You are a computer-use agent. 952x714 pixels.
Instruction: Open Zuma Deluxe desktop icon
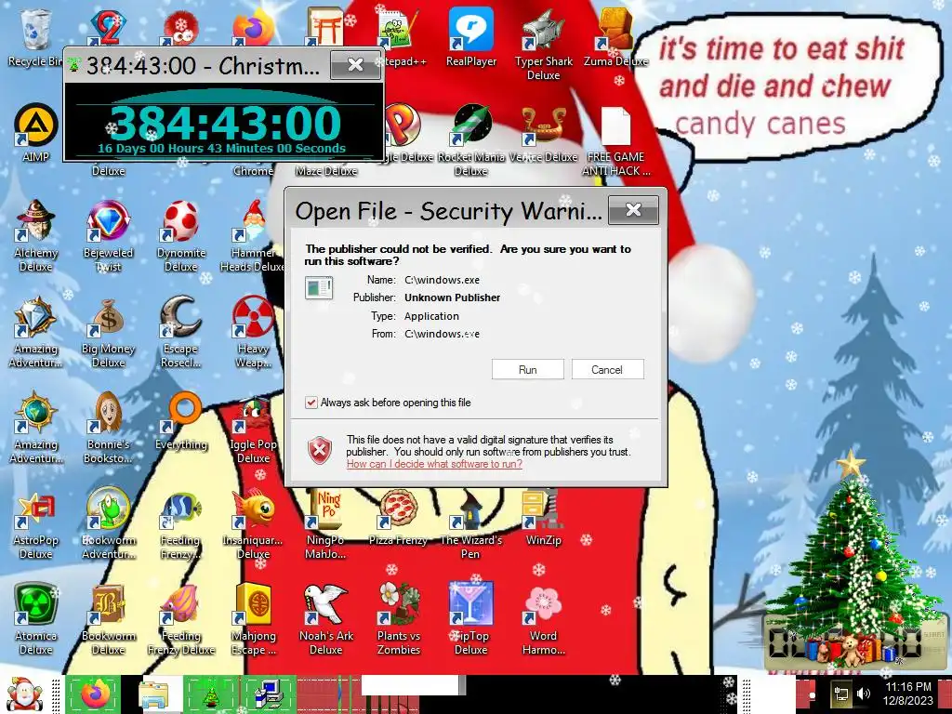click(615, 37)
